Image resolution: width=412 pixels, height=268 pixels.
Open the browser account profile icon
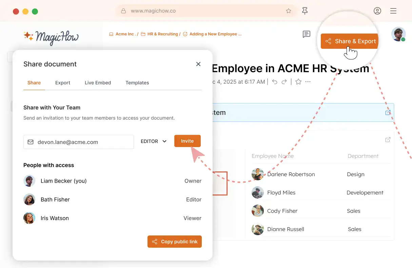[377, 11]
